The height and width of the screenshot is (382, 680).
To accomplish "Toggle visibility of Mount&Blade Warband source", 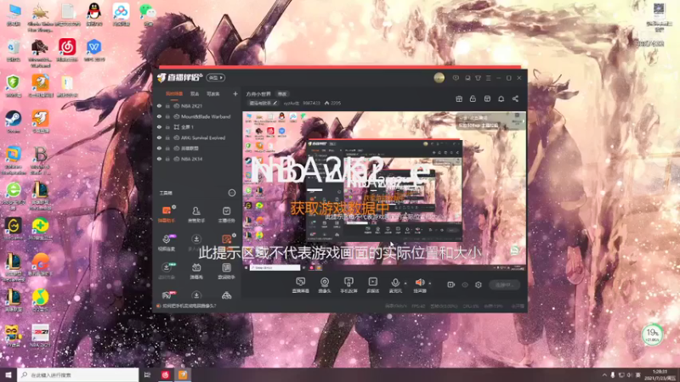I will (x=159, y=116).
